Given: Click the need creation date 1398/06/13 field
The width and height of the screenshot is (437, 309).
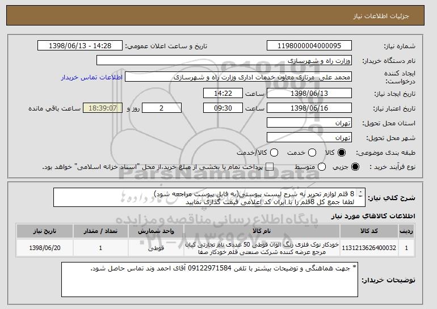Looking at the screenshot, I should tap(309, 93).
